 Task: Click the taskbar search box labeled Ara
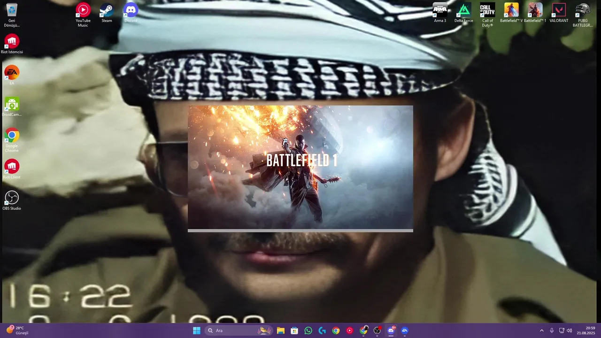[239, 330]
